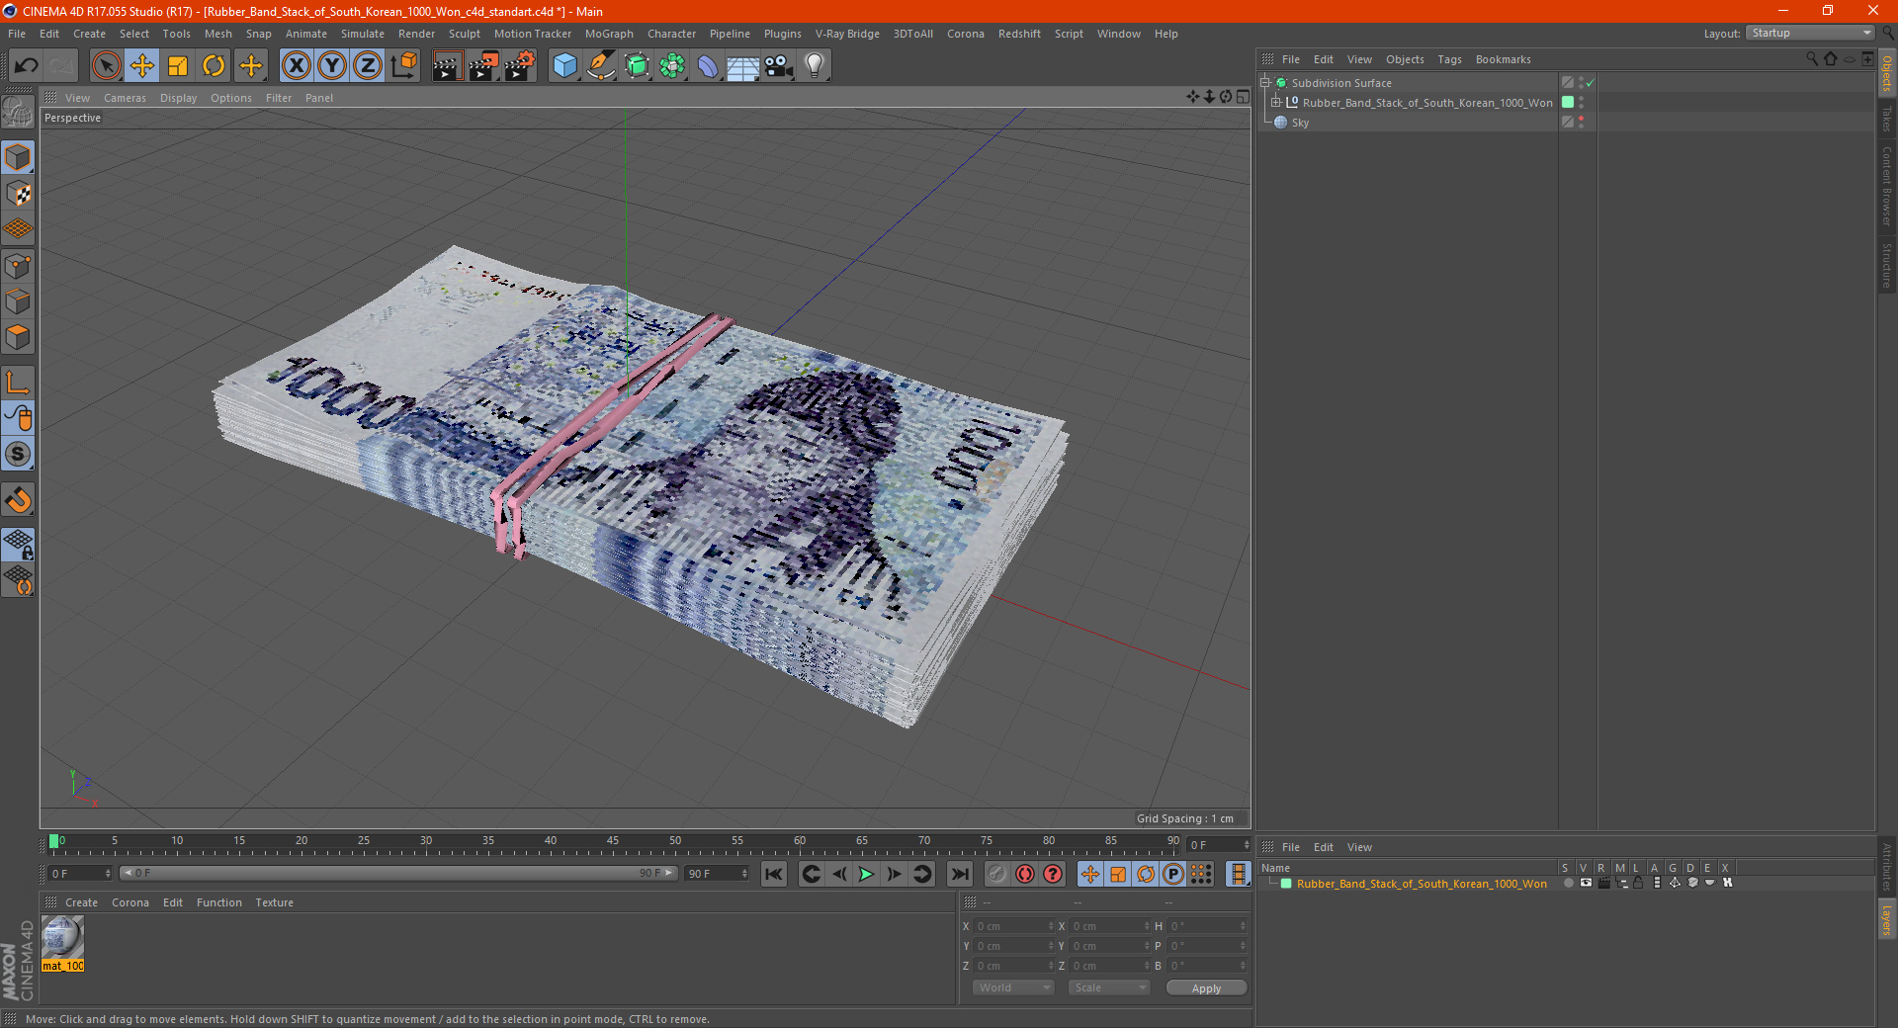Activate the Rotate tool
Viewport: 1898px width, 1028px height.
pos(214,66)
